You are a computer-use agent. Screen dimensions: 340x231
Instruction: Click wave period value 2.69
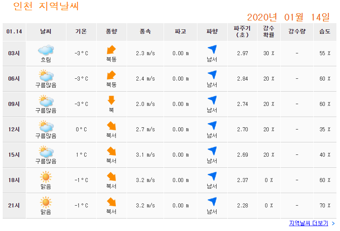tap(242, 155)
